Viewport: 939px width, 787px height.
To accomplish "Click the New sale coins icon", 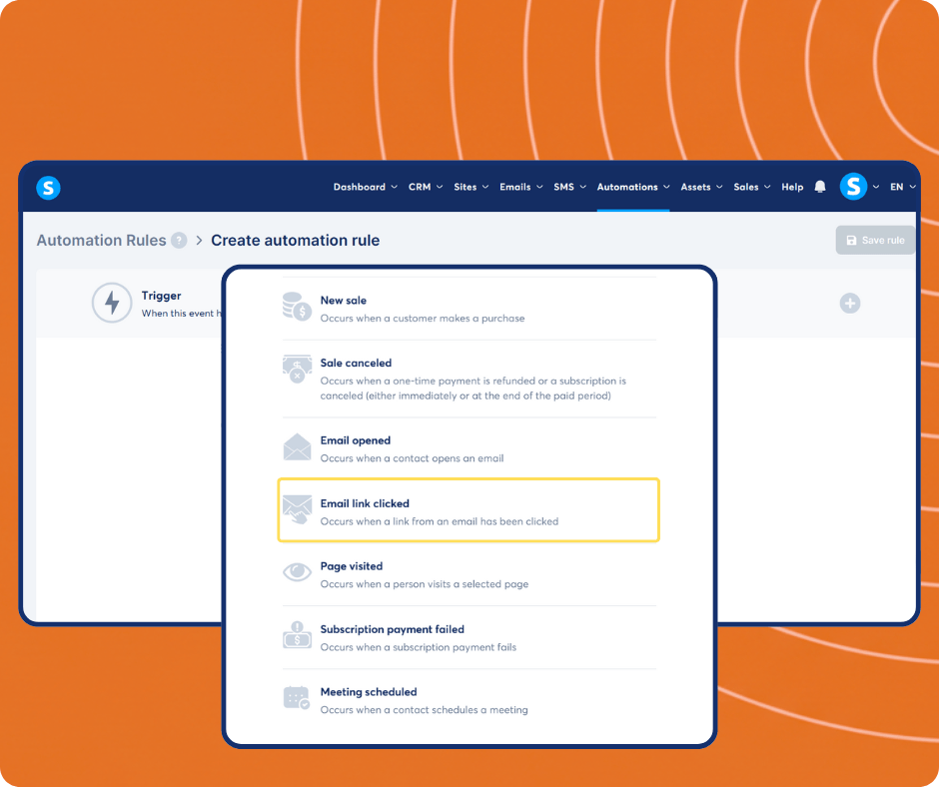I will (297, 307).
